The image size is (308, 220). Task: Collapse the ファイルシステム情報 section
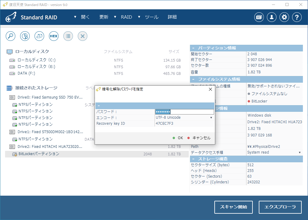pyautogui.click(x=193, y=79)
